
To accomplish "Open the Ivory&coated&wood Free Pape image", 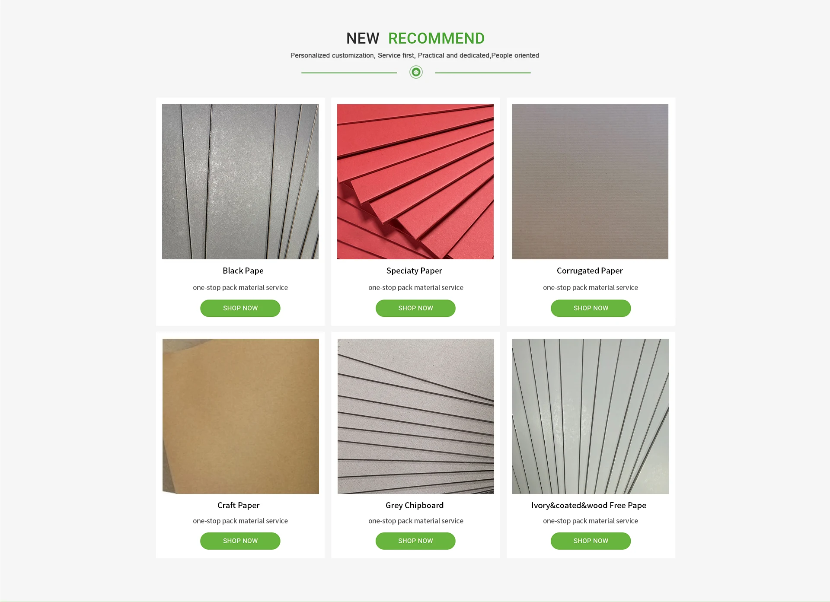I will [591, 416].
